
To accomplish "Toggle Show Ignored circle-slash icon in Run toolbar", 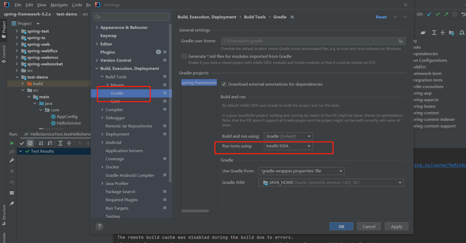I will (30, 143).
